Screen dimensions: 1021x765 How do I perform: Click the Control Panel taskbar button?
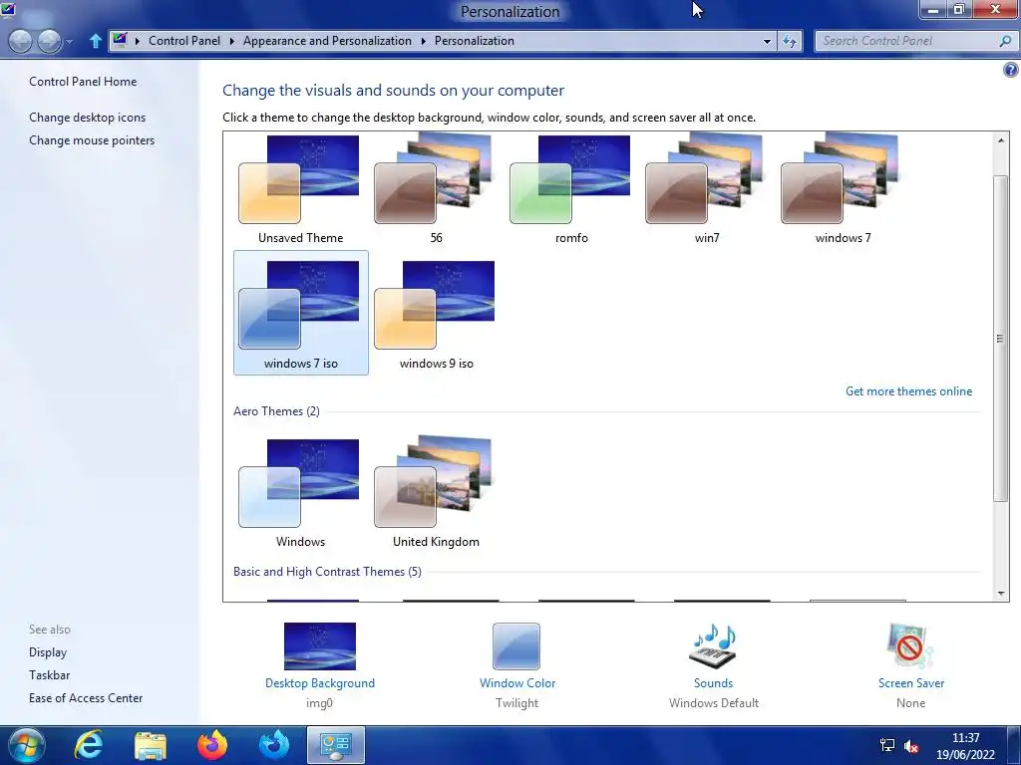click(x=336, y=745)
